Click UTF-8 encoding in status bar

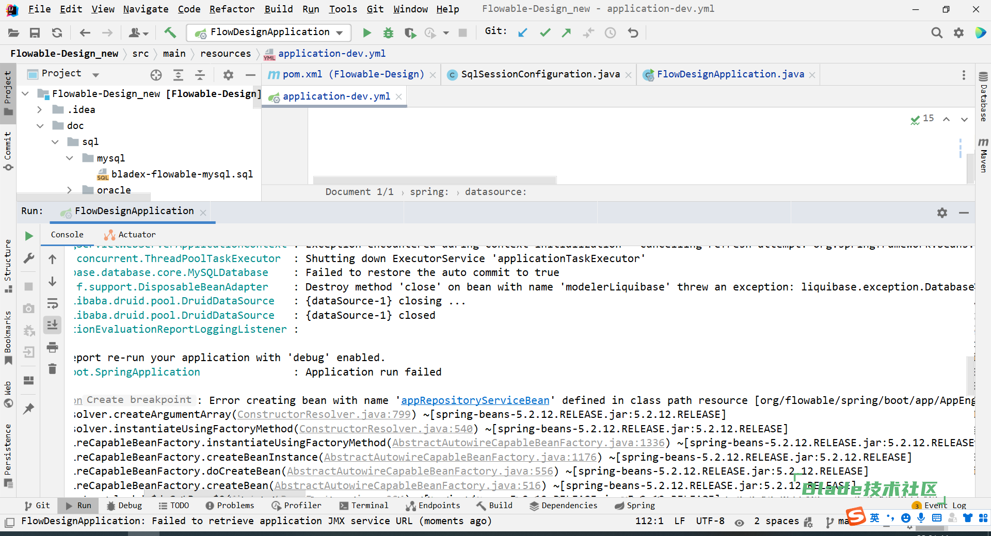(710, 521)
